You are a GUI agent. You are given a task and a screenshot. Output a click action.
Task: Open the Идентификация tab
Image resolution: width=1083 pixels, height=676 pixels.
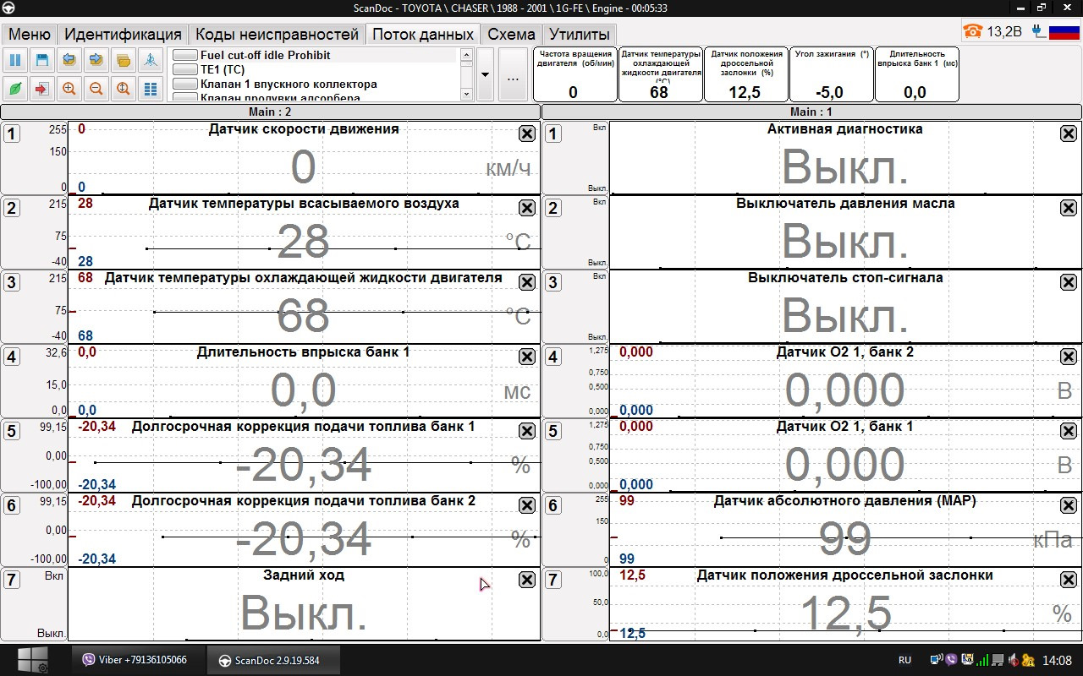point(123,35)
